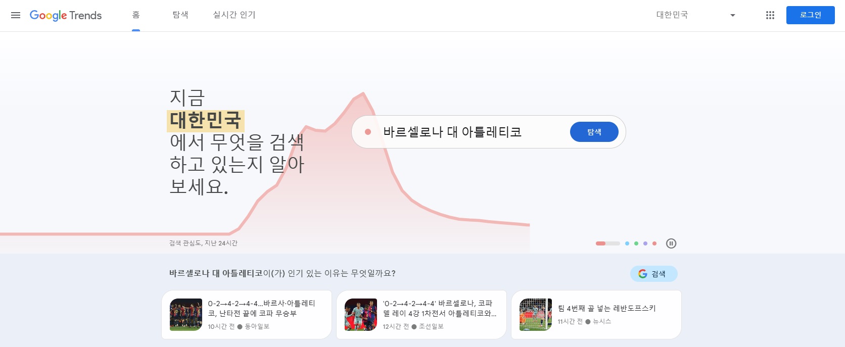
Task: Select the purple carousel page dot
Action: coord(645,243)
